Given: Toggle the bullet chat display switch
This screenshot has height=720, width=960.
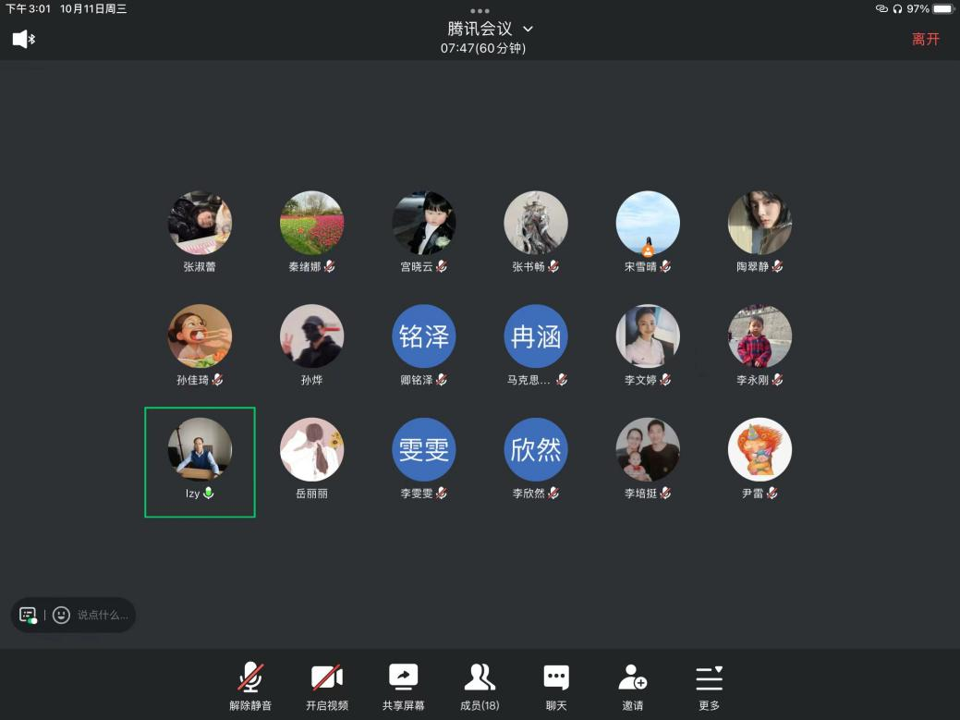Looking at the screenshot, I should point(28,615).
